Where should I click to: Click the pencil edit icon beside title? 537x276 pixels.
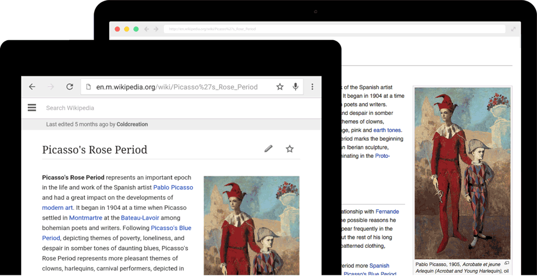tap(268, 148)
